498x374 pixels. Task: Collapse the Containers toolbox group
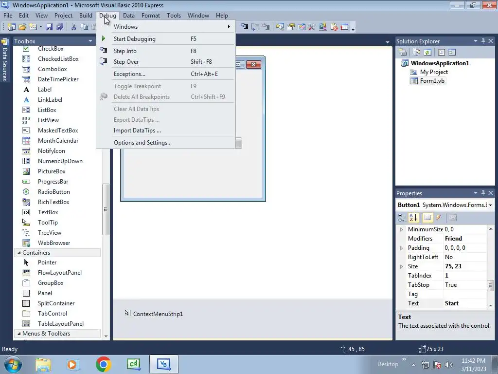tap(19, 253)
